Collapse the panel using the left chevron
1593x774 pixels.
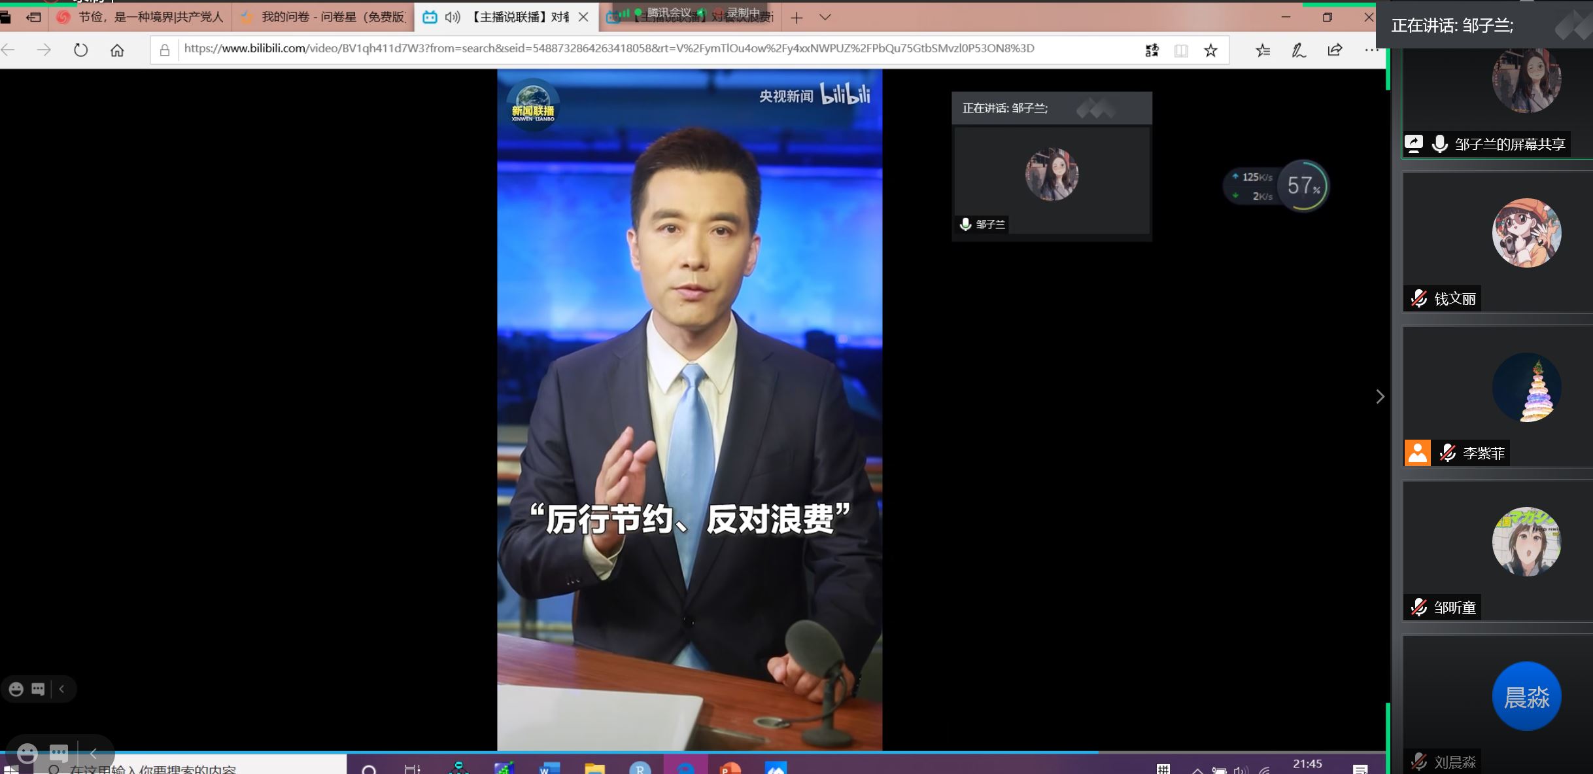61,689
